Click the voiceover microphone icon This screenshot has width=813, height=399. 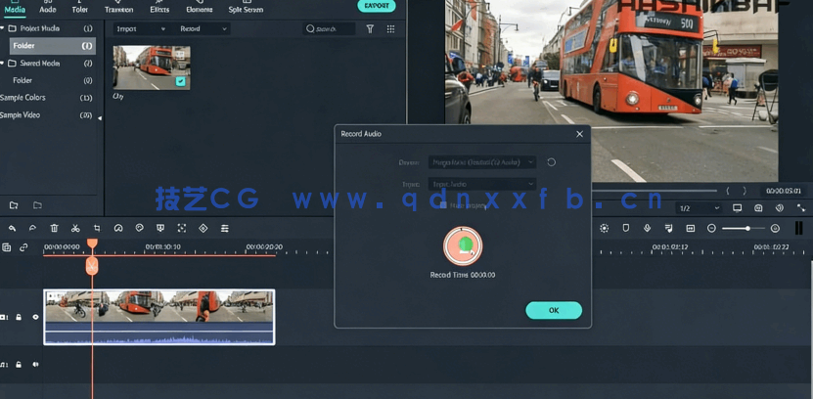pyautogui.click(x=647, y=228)
